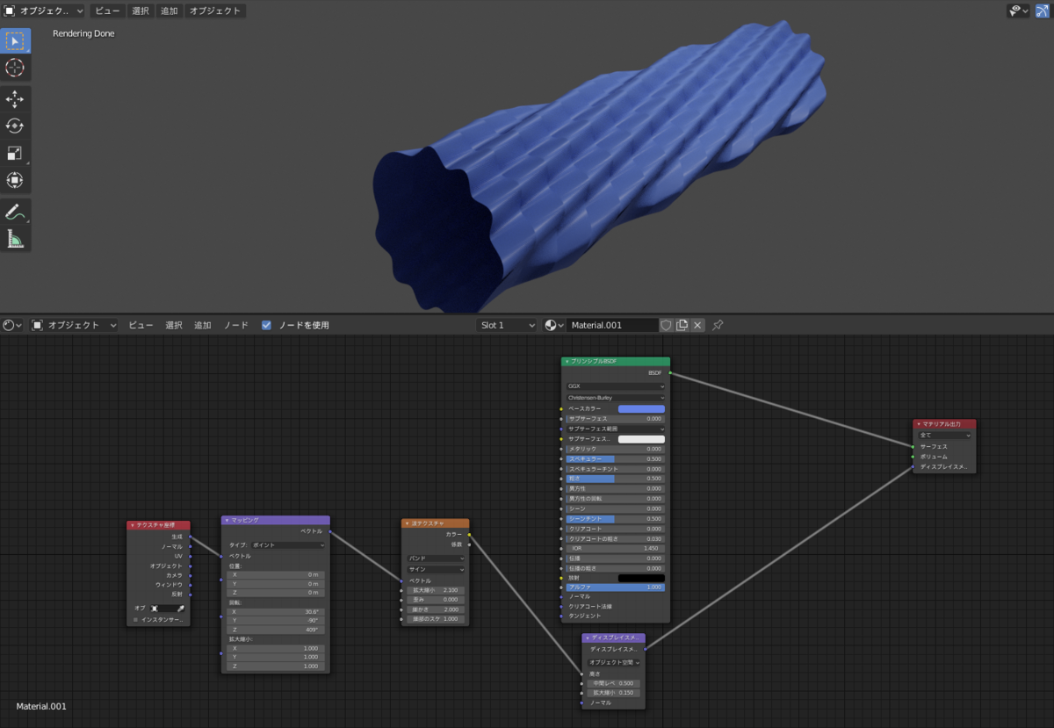1054x728 pixels.
Task: Click displacement 中間レベル 0.500 field
Action: (614, 682)
